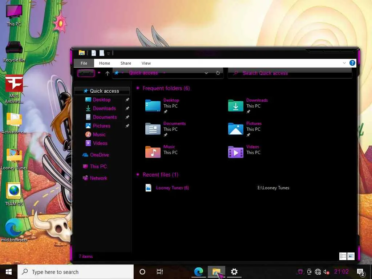Open Downloads in the navigation pane
The height and width of the screenshot is (279, 372).
pyautogui.click(x=104, y=108)
